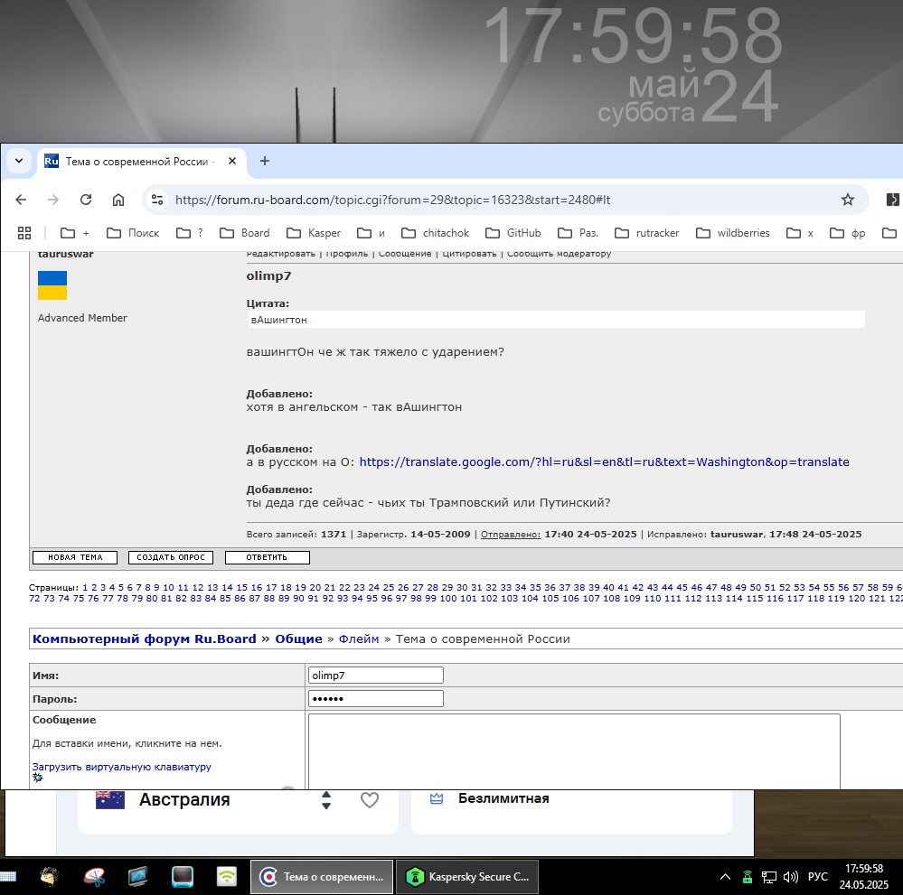Open the rutracker bookmarks folder
Screen dimensions: 903x895
[x=647, y=233]
